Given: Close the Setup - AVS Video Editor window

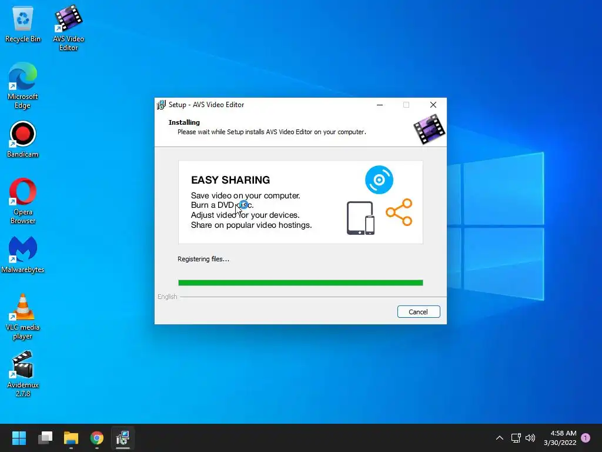Looking at the screenshot, I should click(x=433, y=105).
